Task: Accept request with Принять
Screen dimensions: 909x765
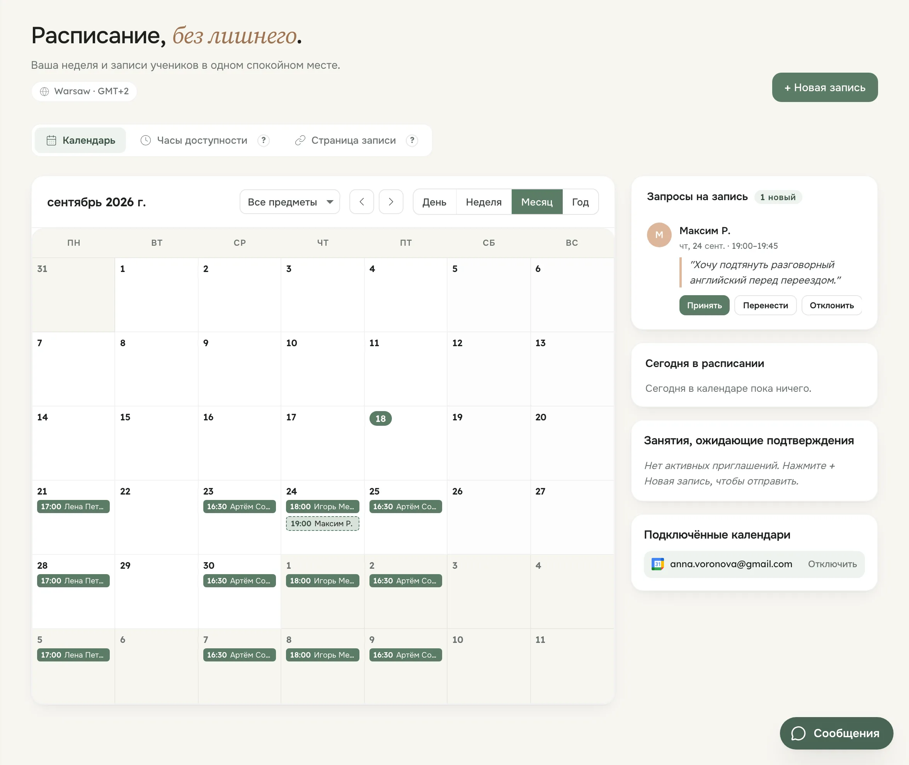Action: (x=704, y=305)
